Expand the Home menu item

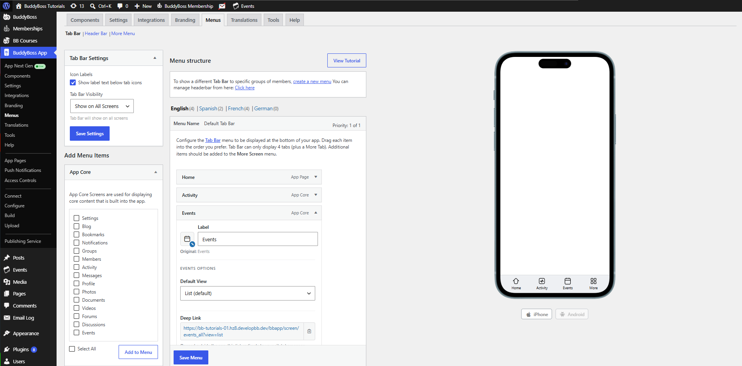(x=316, y=177)
